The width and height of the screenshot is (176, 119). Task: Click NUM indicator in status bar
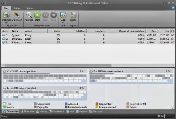click(161, 116)
